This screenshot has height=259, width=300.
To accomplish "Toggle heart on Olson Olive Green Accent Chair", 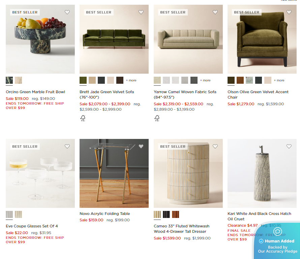I will (x=289, y=12).
